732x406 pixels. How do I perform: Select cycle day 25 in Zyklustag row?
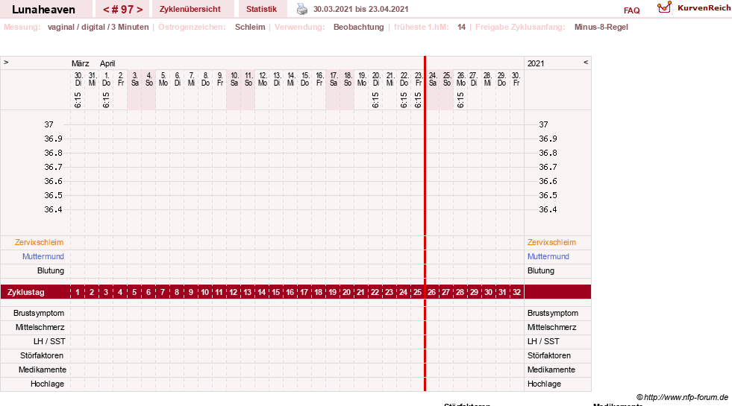click(x=417, y=292)
